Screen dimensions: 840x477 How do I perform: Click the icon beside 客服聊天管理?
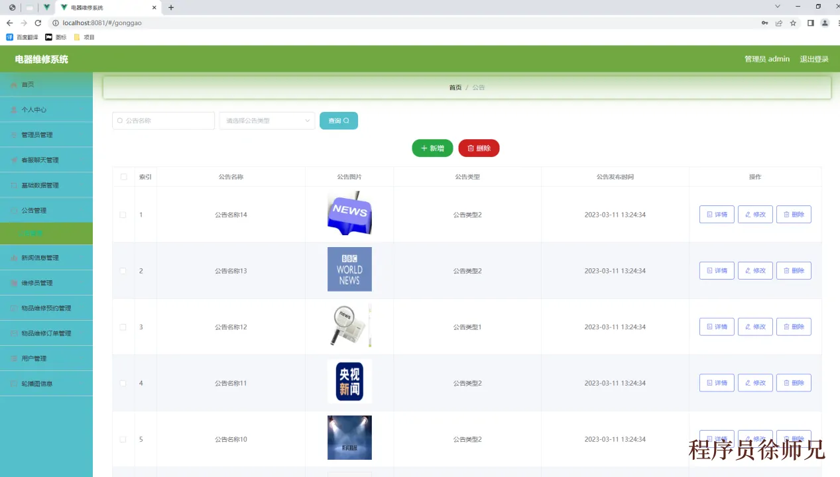click(x=15, y=160)
